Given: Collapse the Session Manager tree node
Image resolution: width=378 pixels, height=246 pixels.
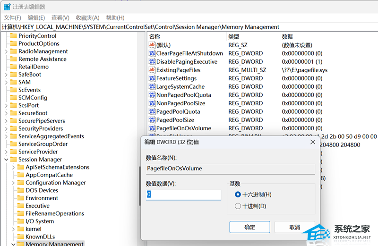Looking at the screenshot, I should 6,160.
